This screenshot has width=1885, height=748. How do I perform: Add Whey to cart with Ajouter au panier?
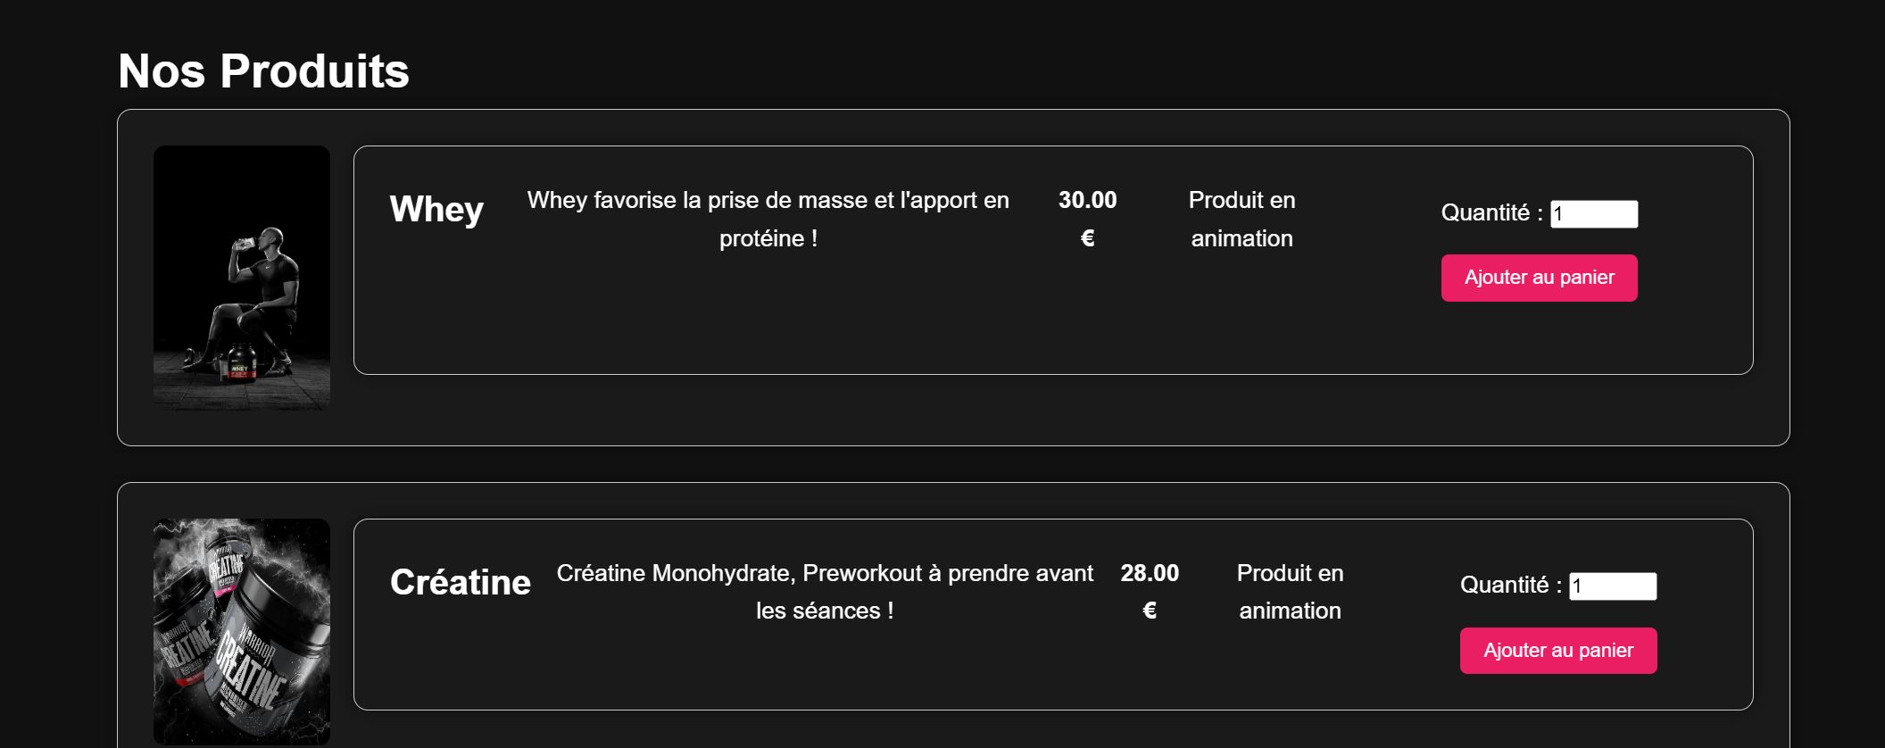(x=1539, y=278)
